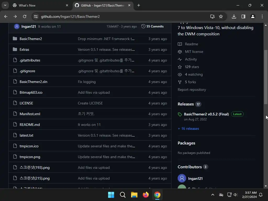Click the page vertical scrollbar thumb
Viewport: 268px width, 201px height.
tap(266, 77)
